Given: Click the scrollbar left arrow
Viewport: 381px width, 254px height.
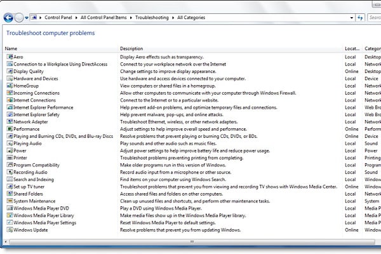Looking at the screenshot, I should (x=6, y=241).
